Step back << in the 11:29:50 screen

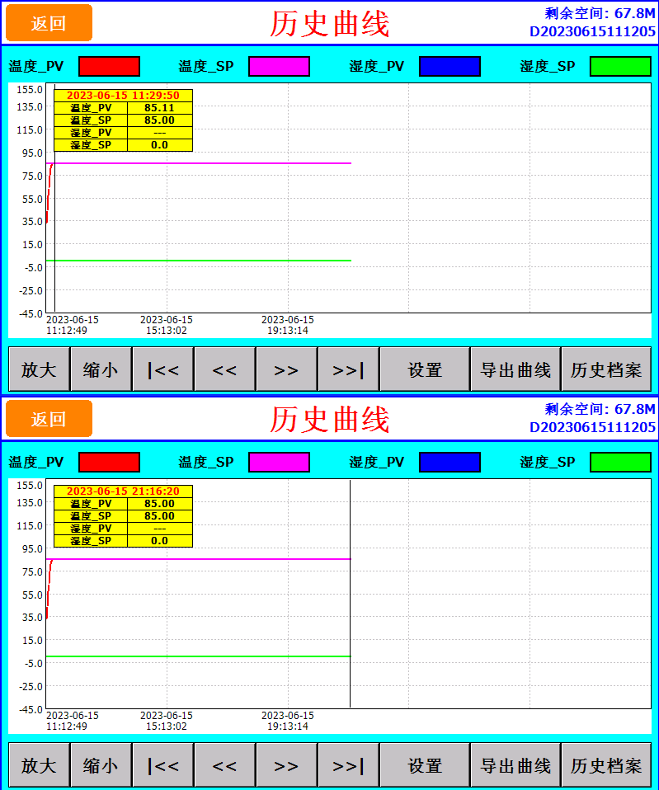224,369
